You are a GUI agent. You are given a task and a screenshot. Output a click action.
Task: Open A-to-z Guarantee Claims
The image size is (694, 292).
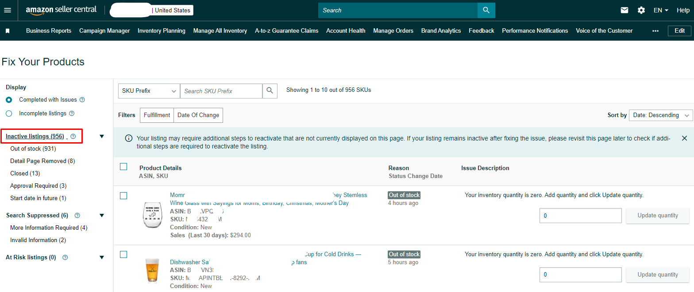click(x=287, y=31)
